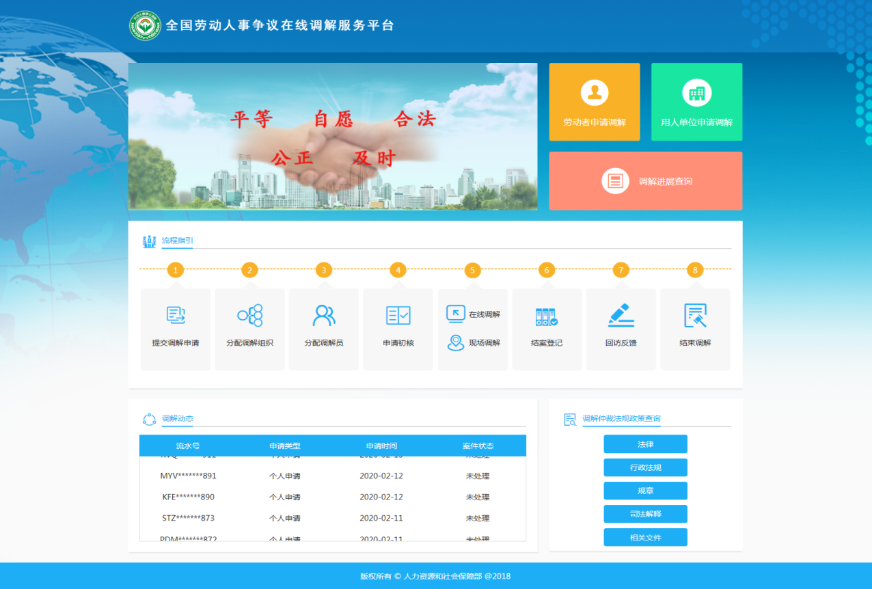
Task: Click the 分配调解组织 step label
Action: (x=250, y=343)
